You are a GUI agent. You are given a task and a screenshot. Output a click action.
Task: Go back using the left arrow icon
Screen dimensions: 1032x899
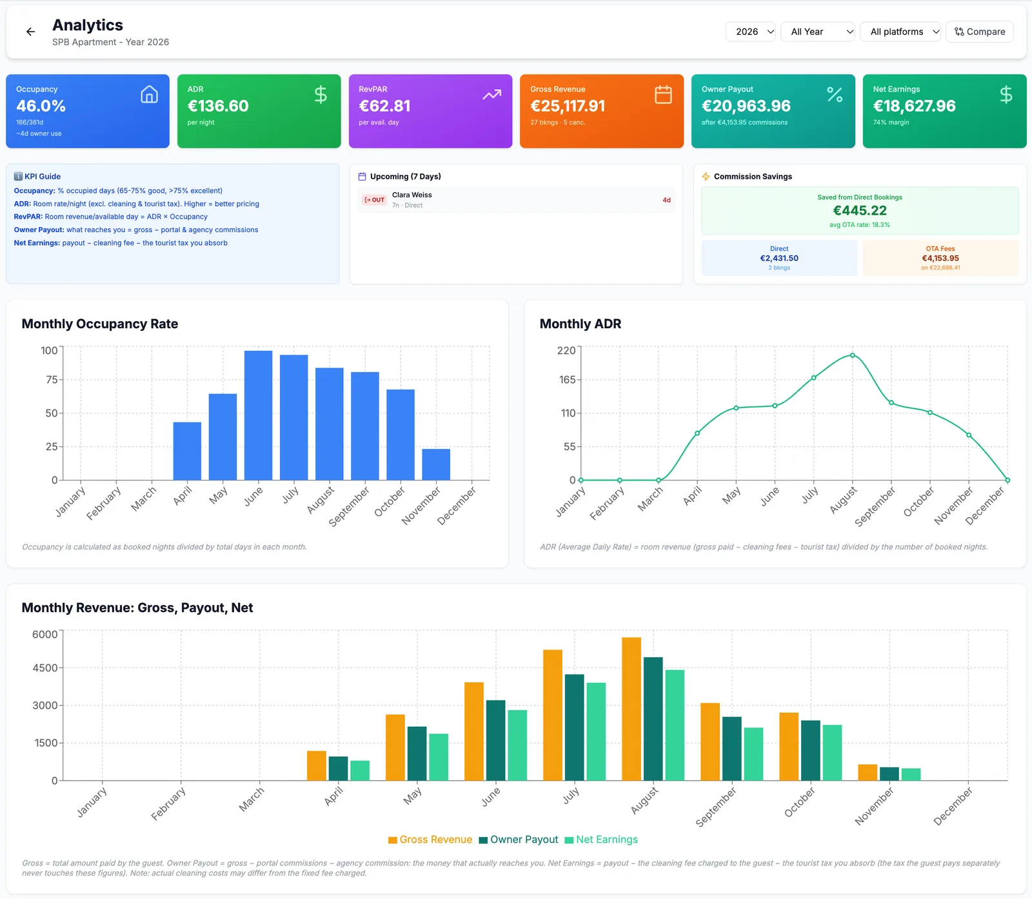click(x=30, y=32)
